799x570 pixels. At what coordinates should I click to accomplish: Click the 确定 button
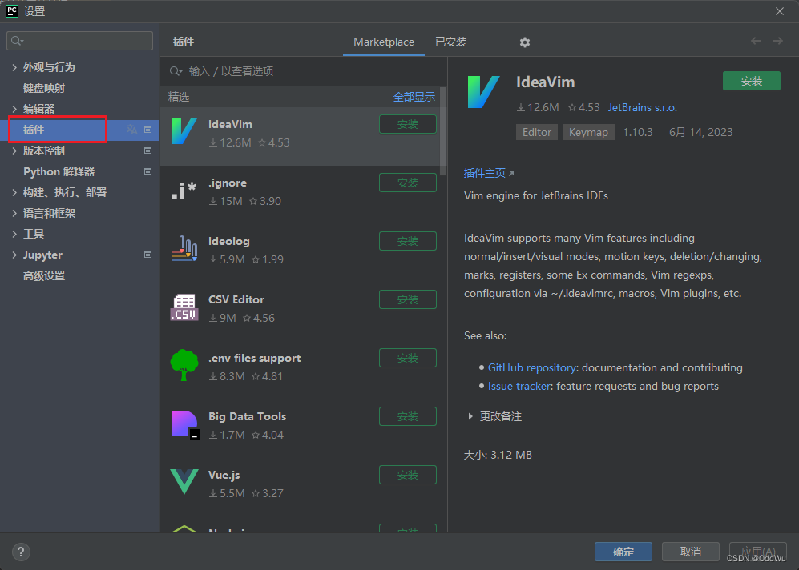coord(623,552)
